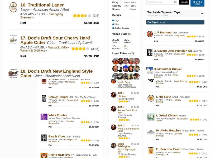The image size is (211, 158).
Task: Clear the search menu field with the X
Action: (x=175, y=2)
